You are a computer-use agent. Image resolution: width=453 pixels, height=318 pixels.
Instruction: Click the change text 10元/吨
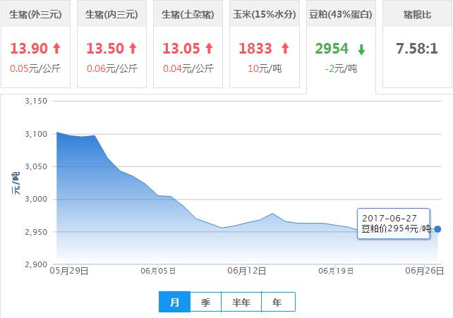click(265, 68)
